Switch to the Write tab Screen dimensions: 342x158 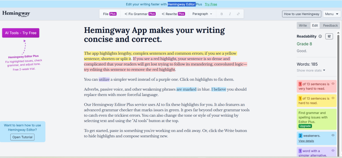(303, 25)
